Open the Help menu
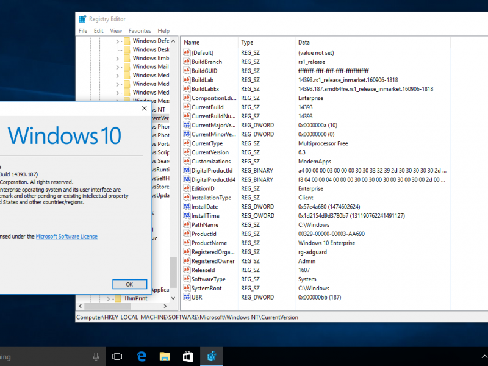 163,31
